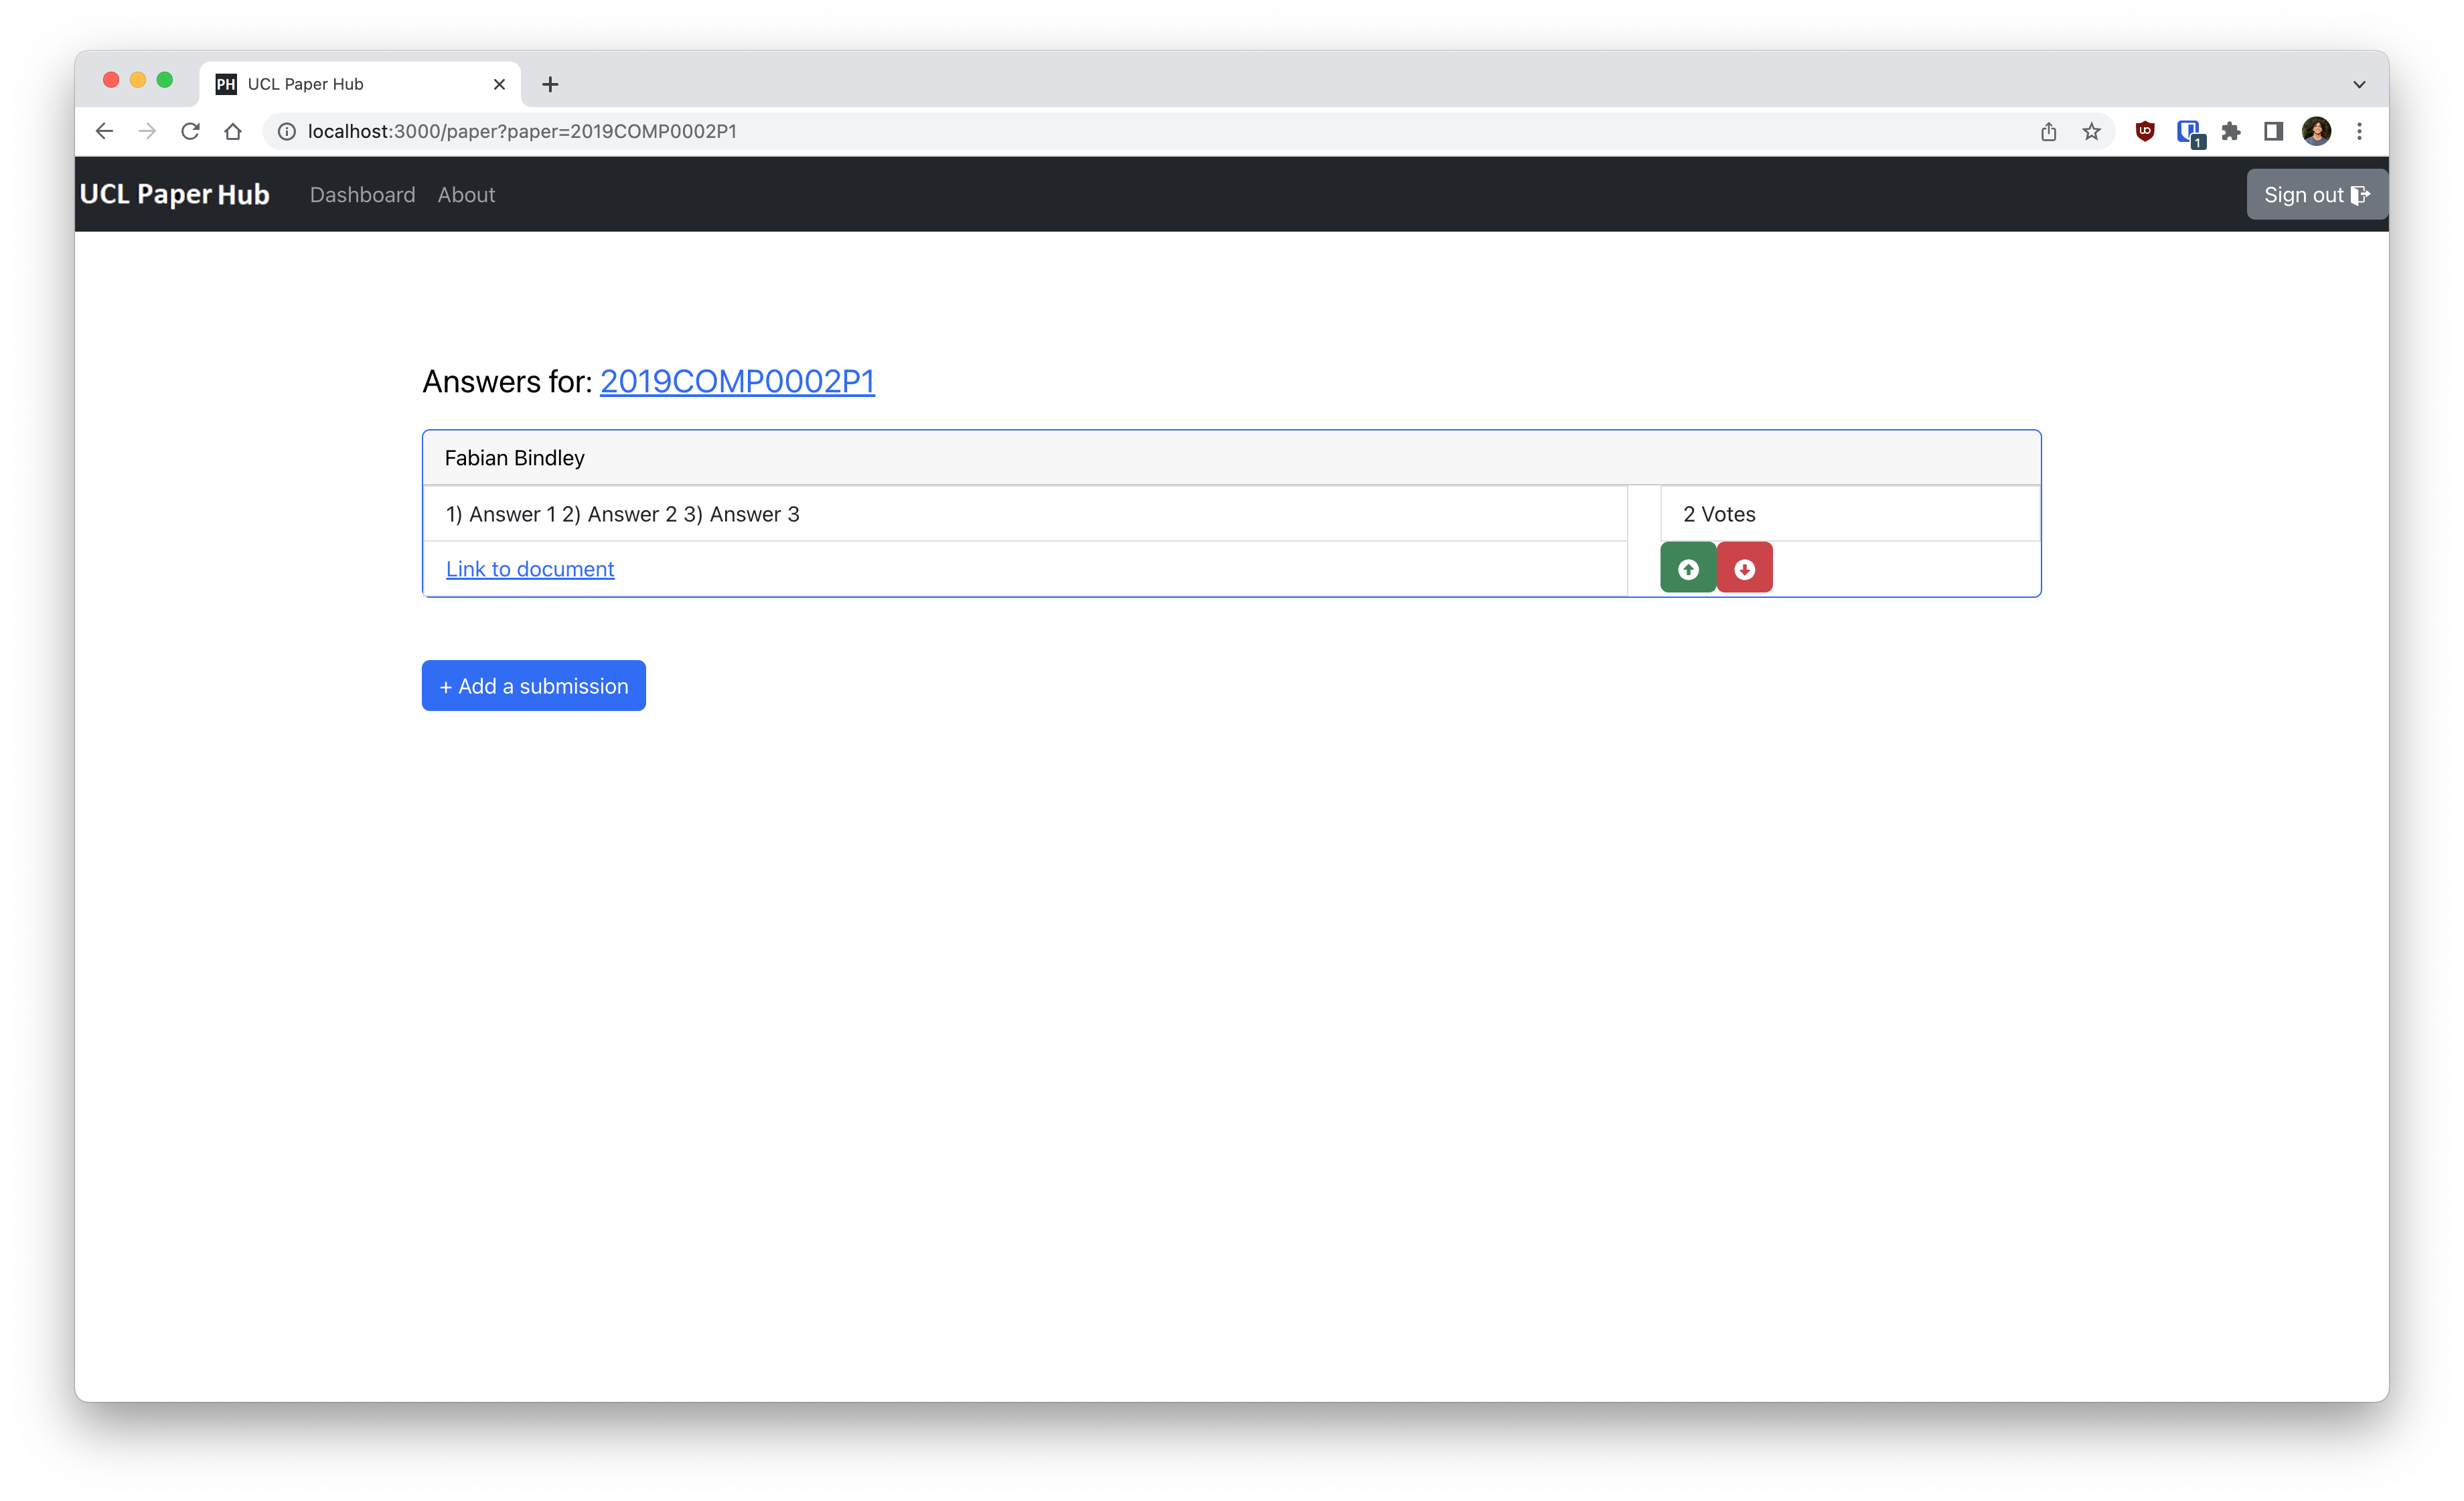The width and height of the screenshot is (2464, 1501).
Task: Open the About navbar page
Action: click(466, 195)
